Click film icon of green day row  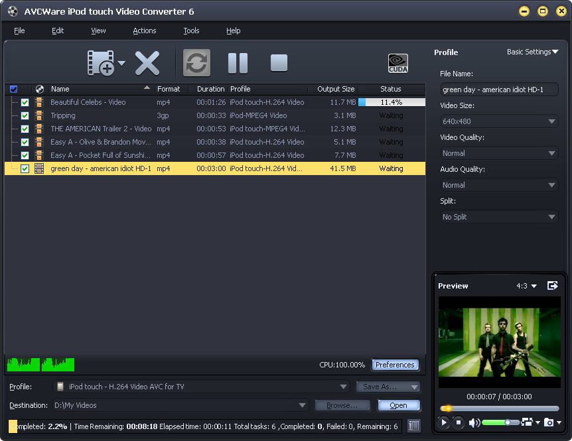tap(39, 168)
